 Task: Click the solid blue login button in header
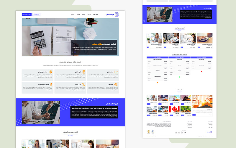pyautogui.click(x=27, y=15)
